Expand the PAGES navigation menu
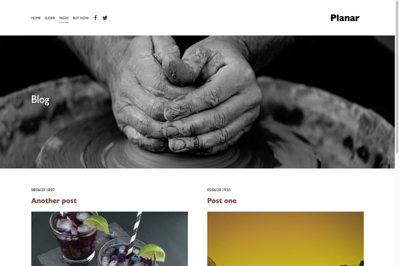The image size is (399, 266). tap(64, 18)
